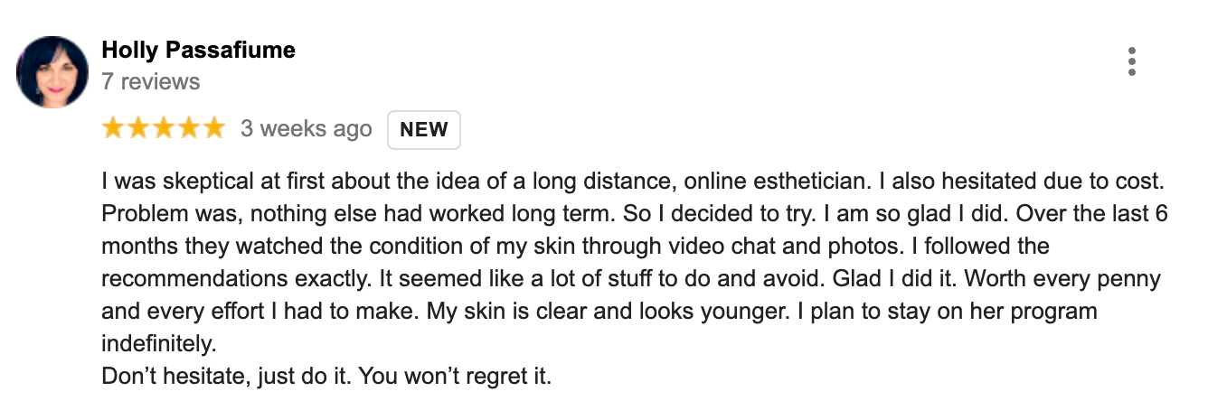
Task: Click the NEW badge beside the date
Action: [x=424, y=129]
